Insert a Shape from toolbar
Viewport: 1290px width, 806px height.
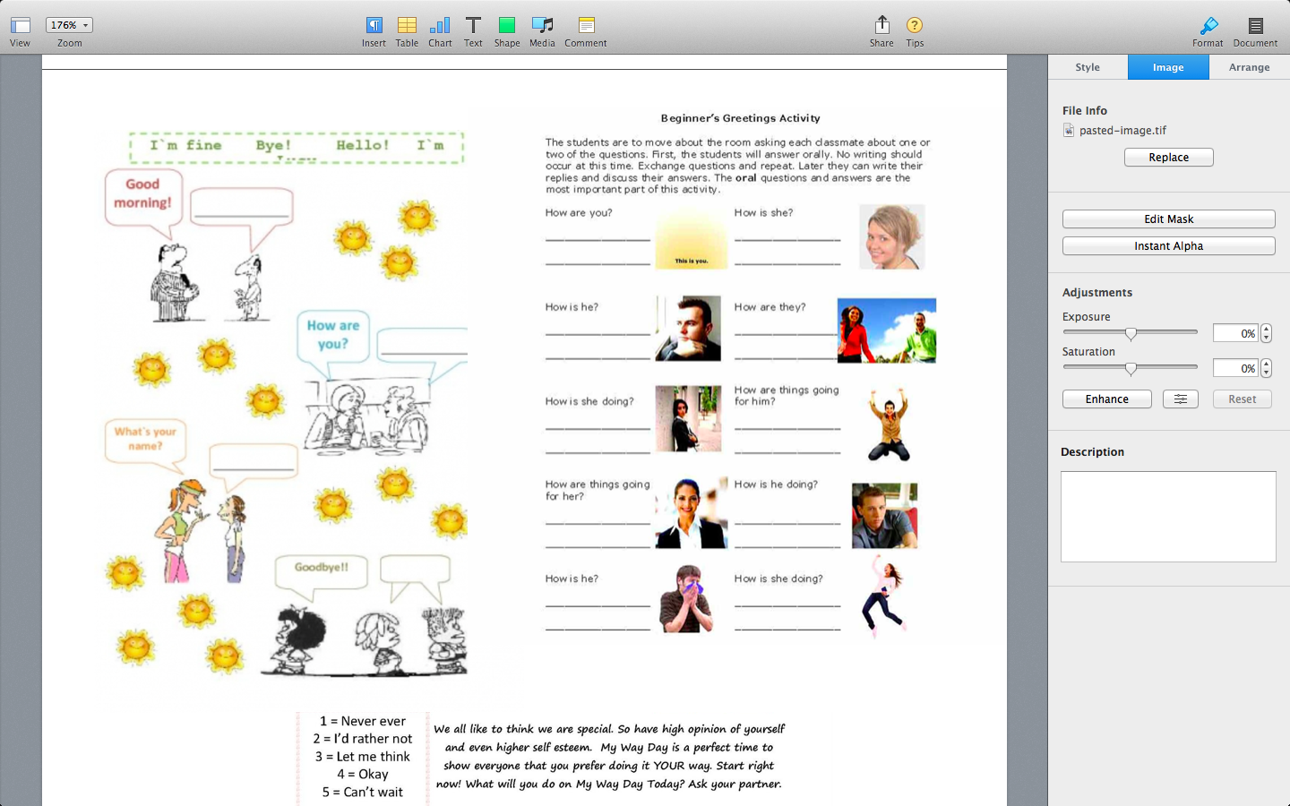[x=507, y=26]
